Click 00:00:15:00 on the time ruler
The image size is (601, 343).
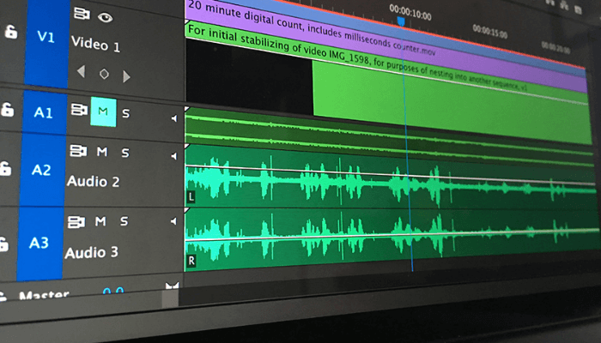(490, 32)
